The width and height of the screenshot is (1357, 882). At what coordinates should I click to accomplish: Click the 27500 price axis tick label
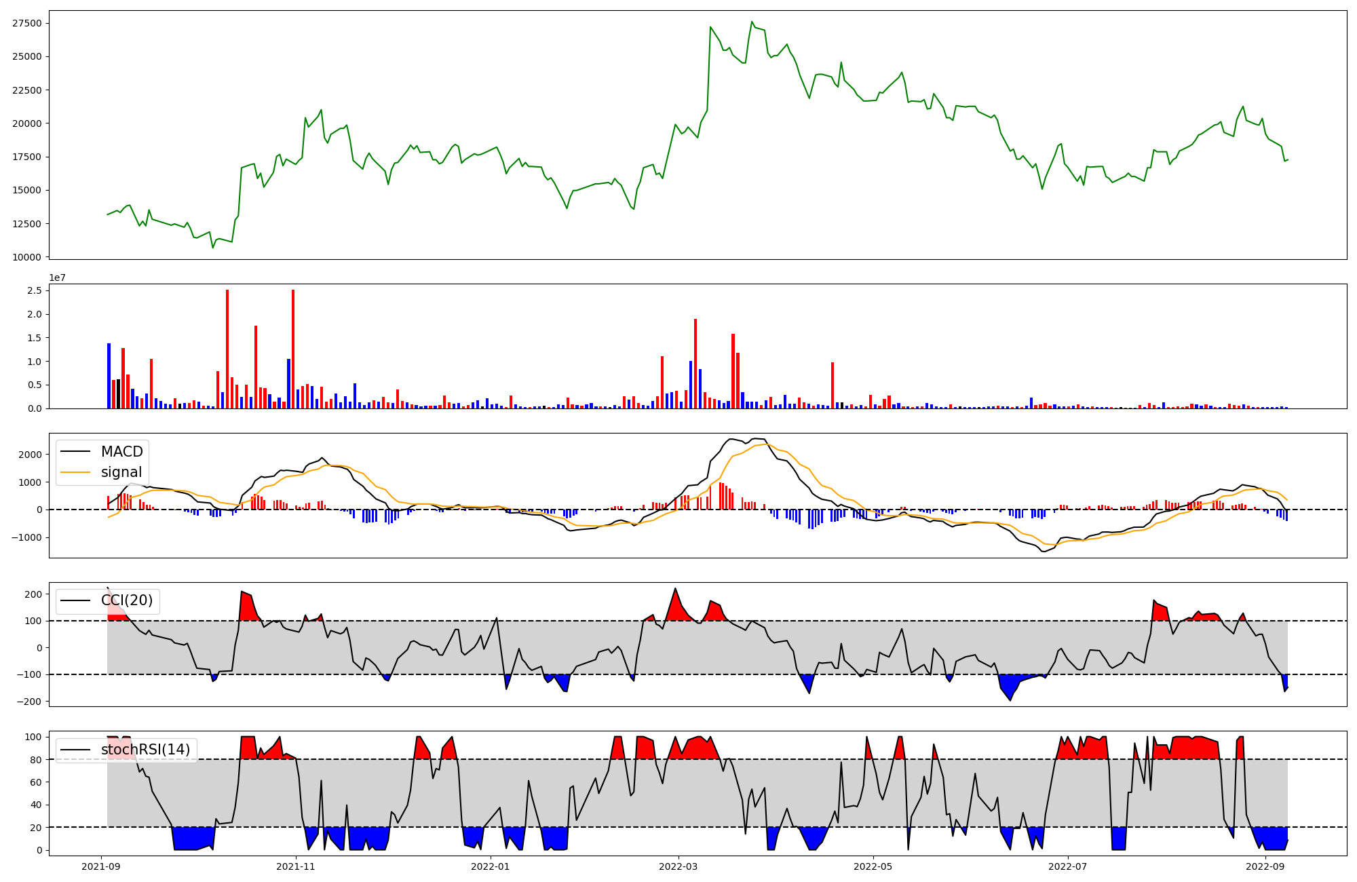27,23
